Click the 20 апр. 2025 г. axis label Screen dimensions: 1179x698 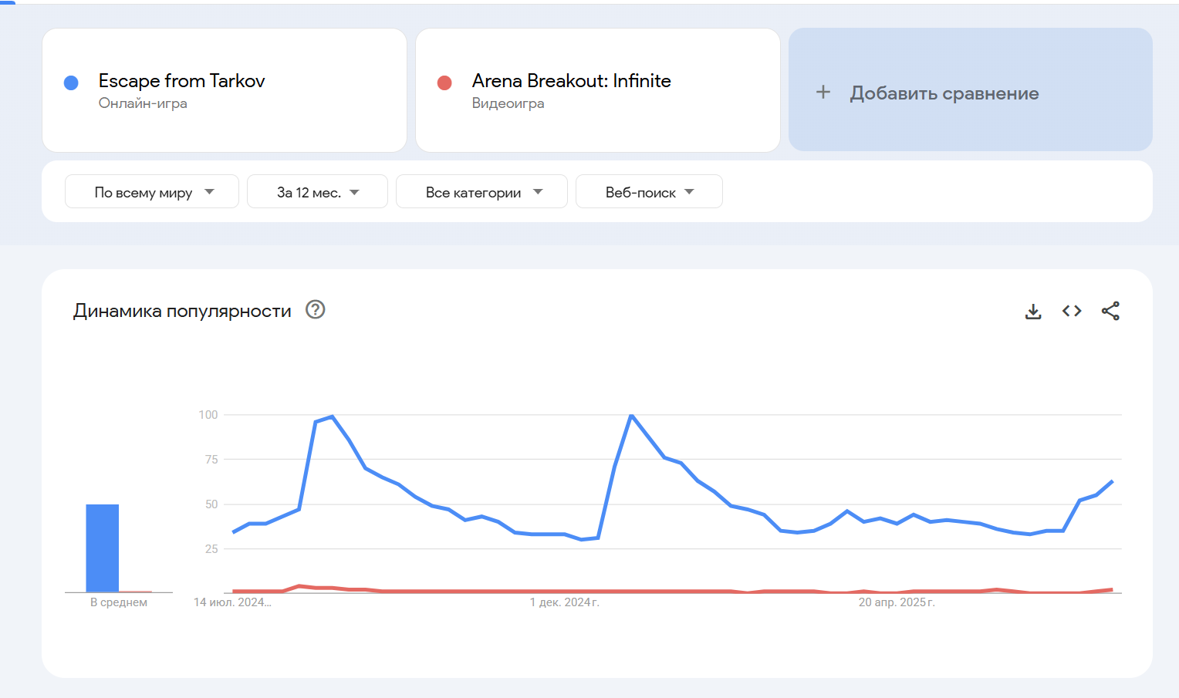[x=897, y=602]
